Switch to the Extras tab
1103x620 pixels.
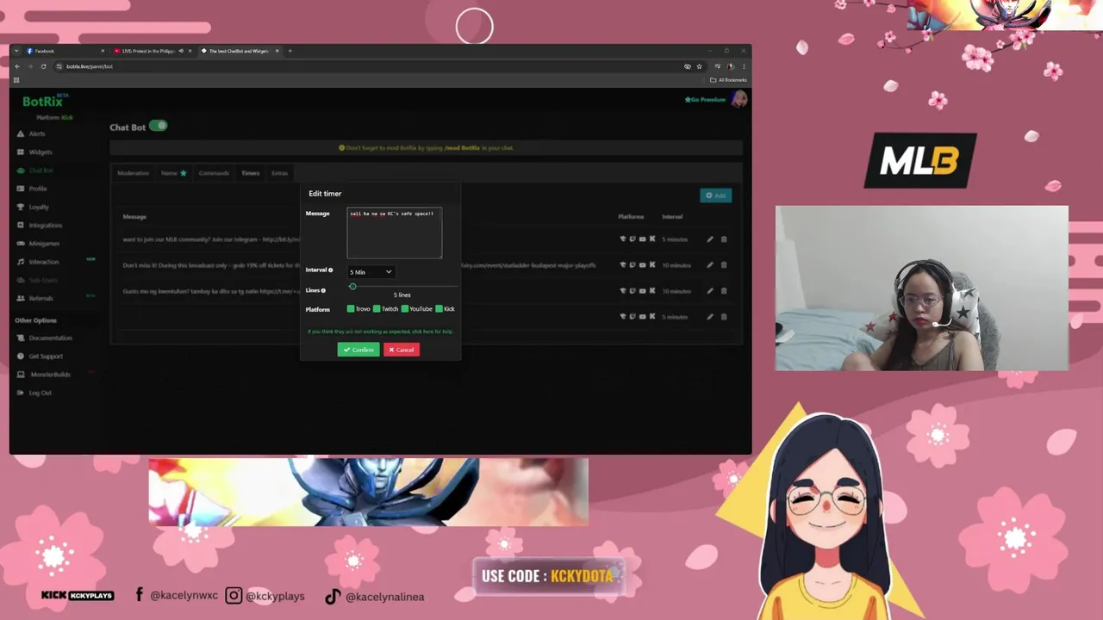tap(279, 173)
